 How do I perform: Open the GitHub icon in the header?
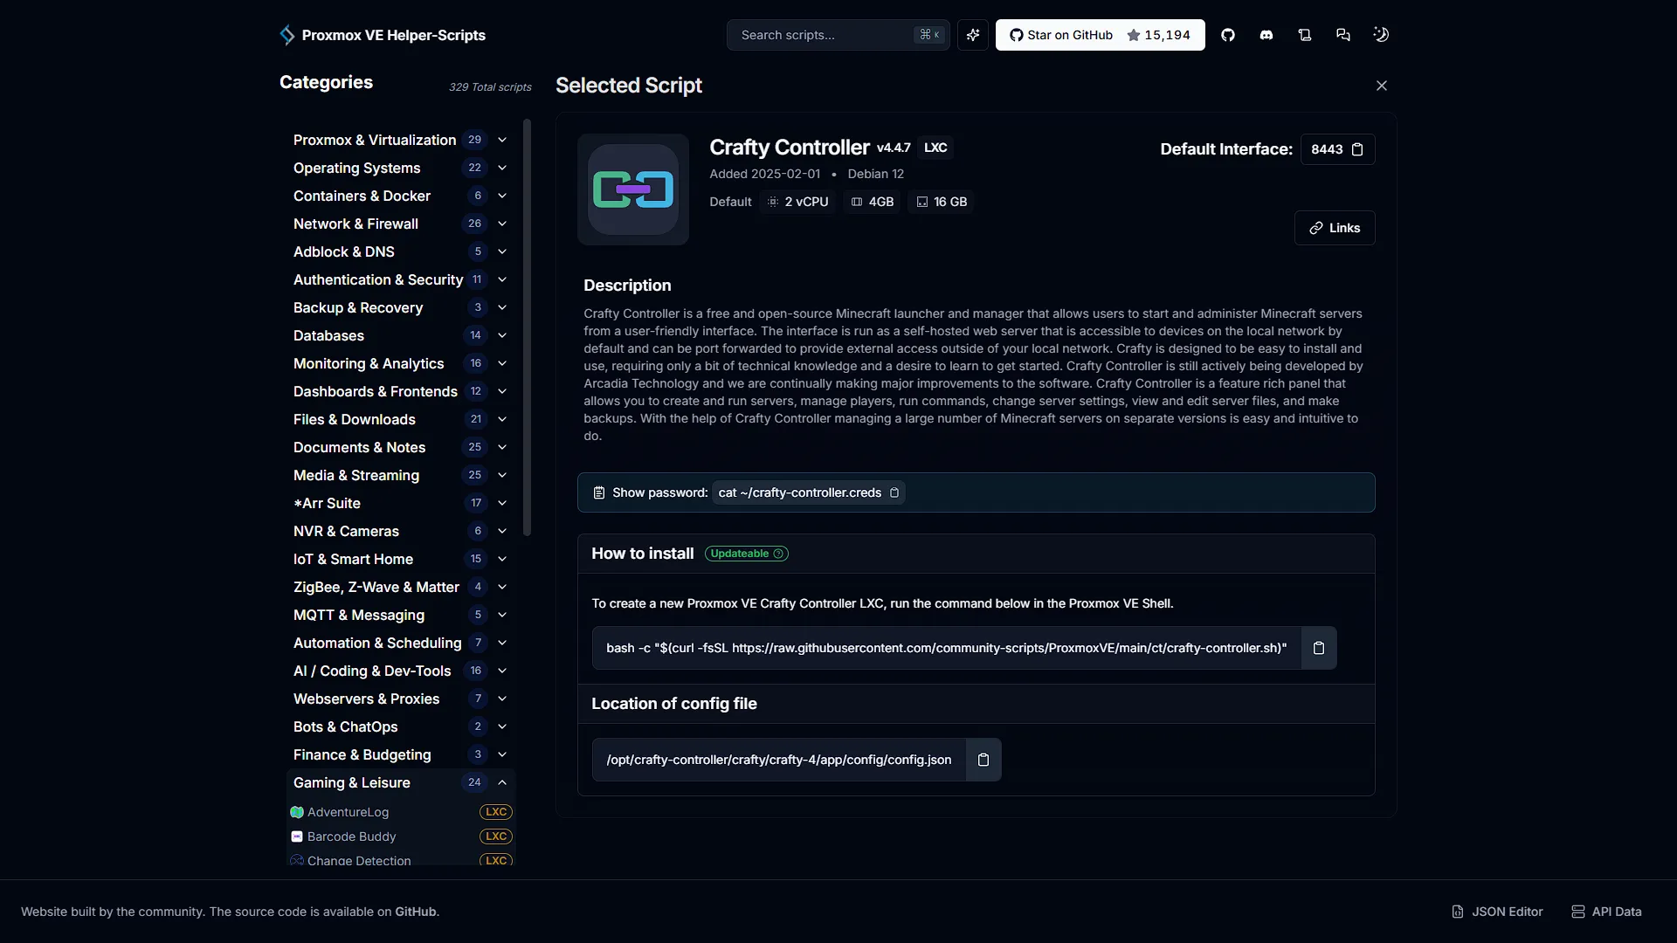click(x=1228, y=35)
